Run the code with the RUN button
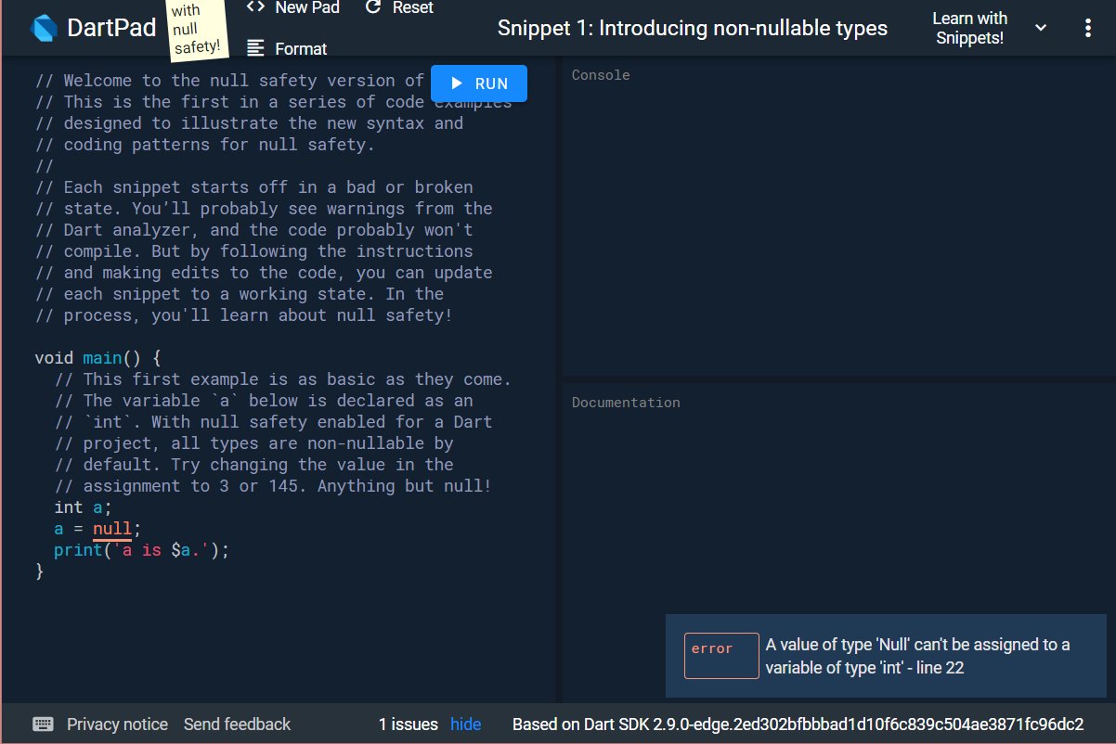The image size is (1116, 744). (479, 83)
